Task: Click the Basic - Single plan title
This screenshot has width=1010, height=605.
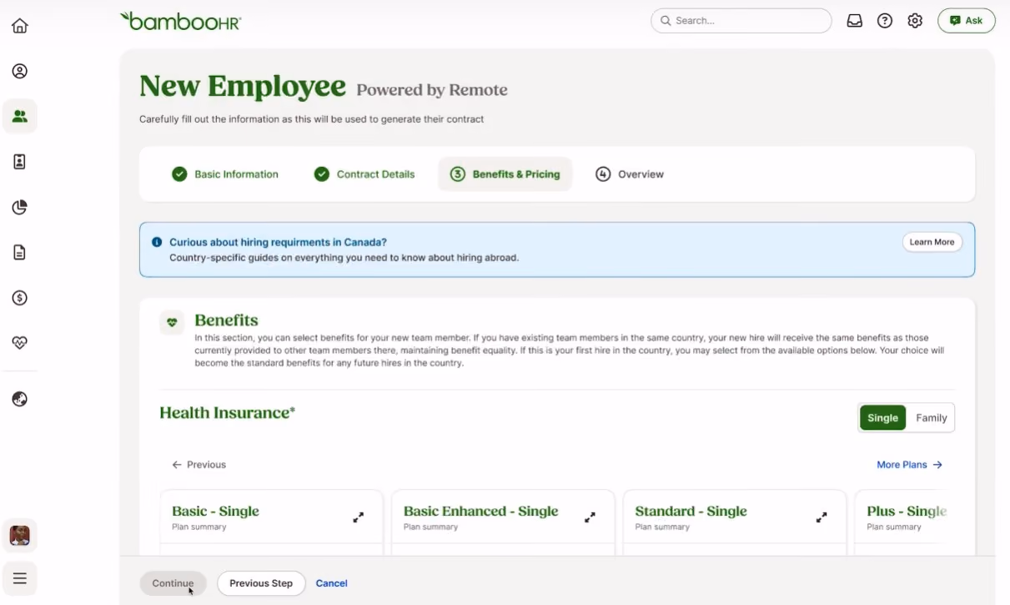Action: point(215,512)
